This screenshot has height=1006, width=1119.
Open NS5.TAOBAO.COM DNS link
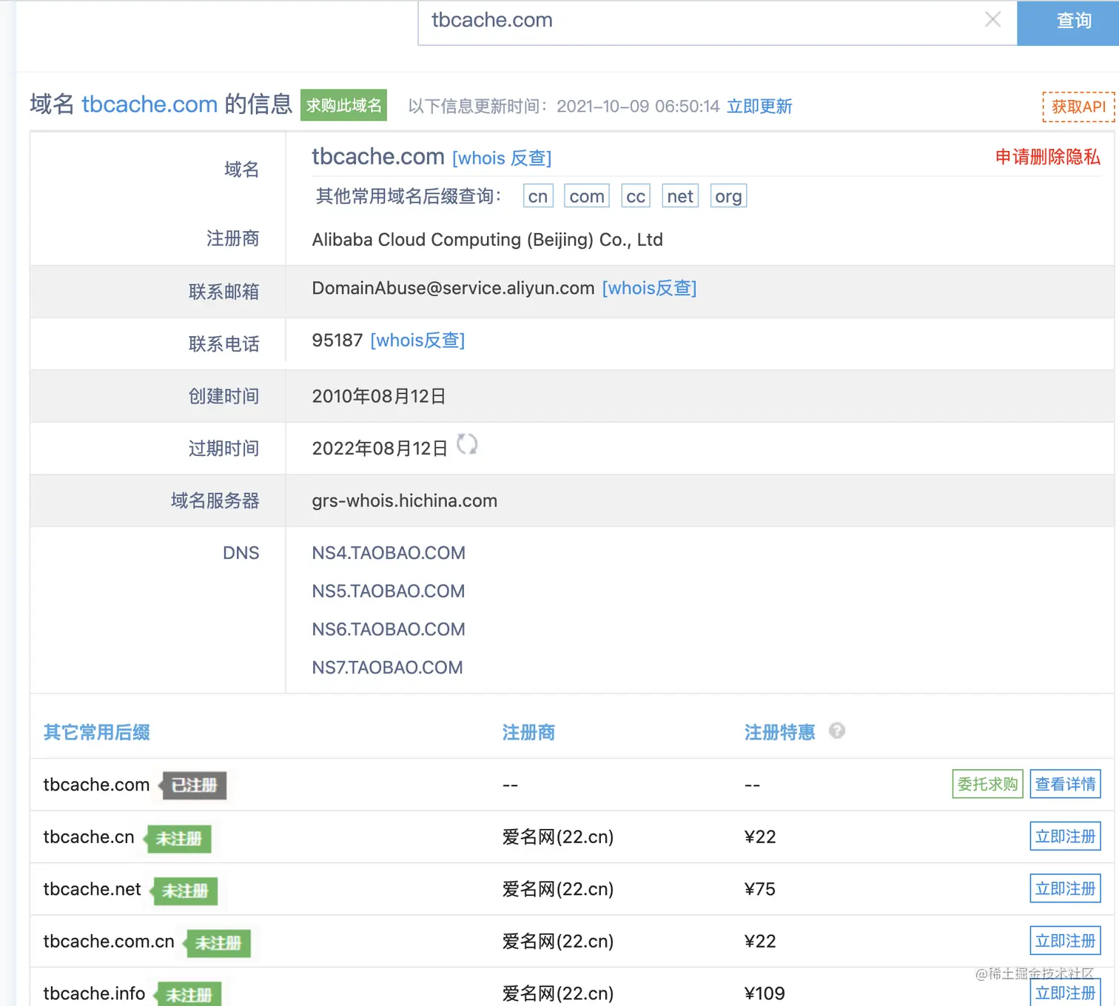(x=389, y=591)
